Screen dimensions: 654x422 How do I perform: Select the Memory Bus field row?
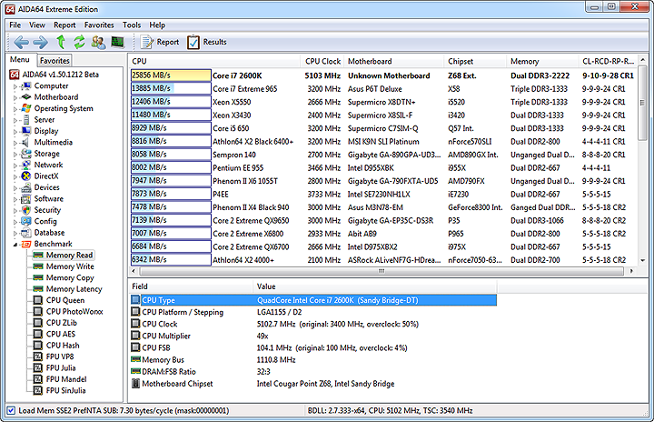click(x=313, y=360)
